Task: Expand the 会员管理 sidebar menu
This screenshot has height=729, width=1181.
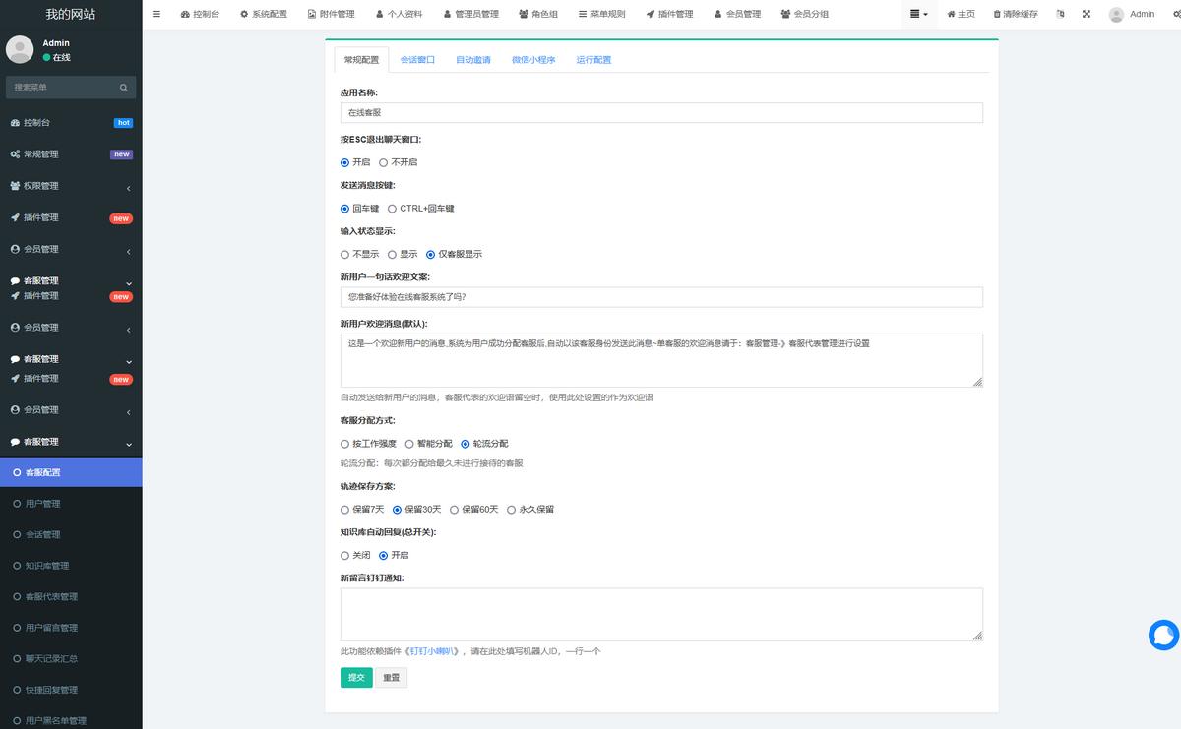Action: [x=71, y=249]
